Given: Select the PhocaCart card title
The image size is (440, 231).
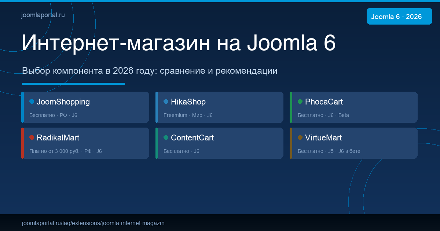Looking at the screenshot, I should click(324, 102).
